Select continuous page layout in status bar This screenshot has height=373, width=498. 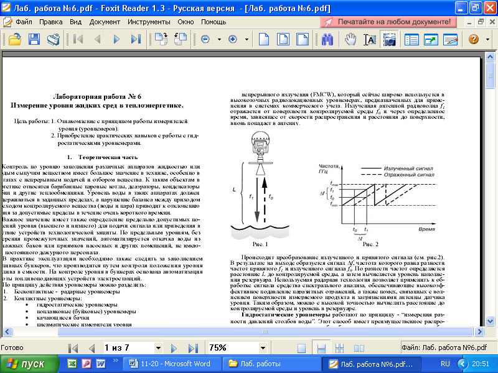point(321,348)
